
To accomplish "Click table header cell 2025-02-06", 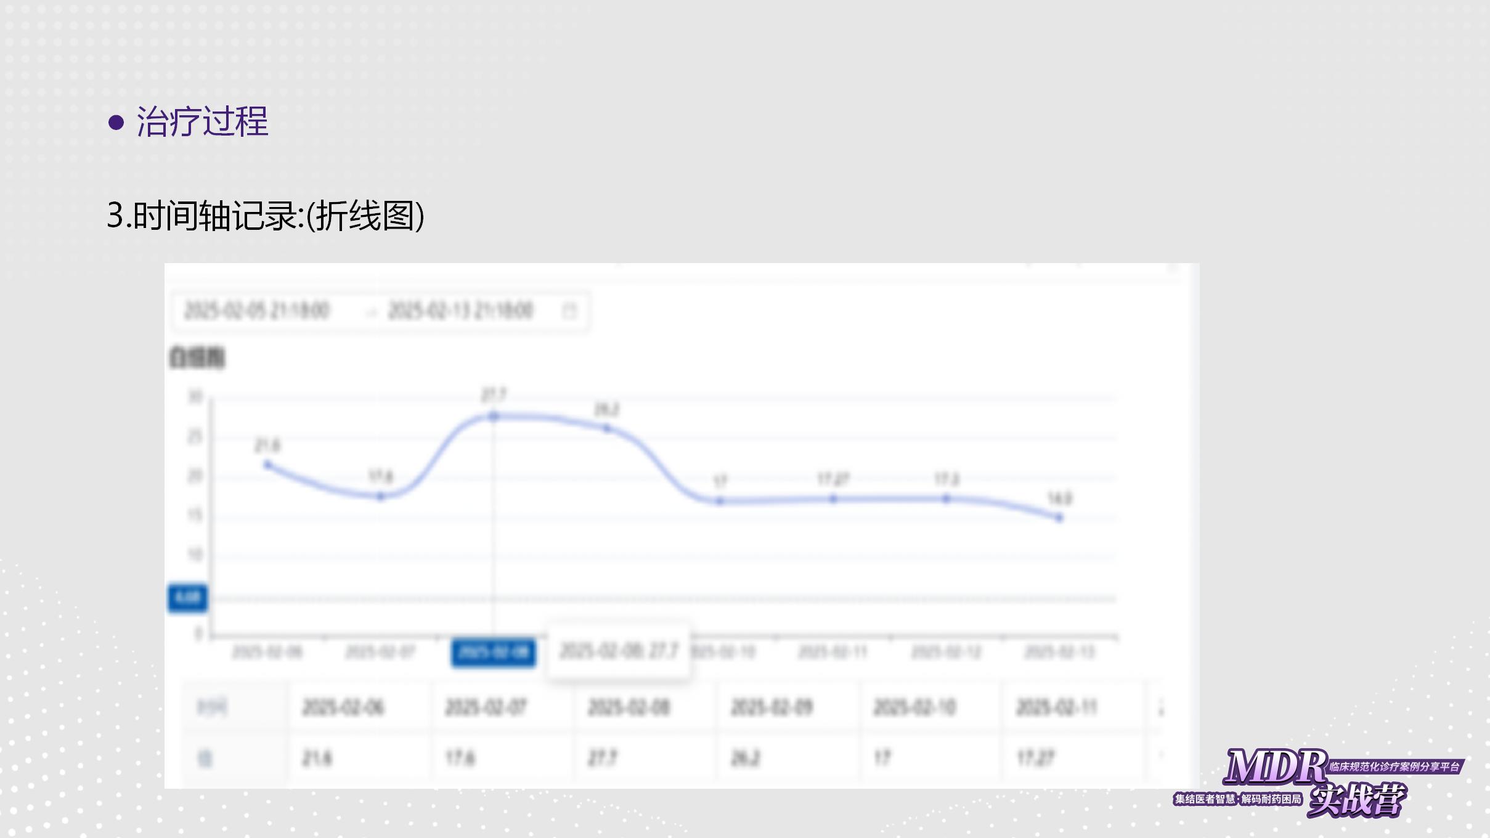I will coord(343,707).
